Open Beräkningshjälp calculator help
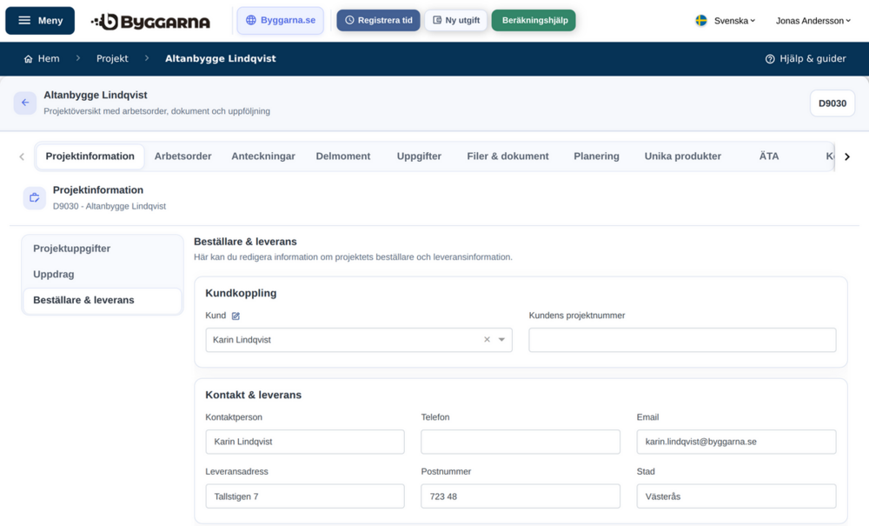The width and height of the screenshot is (869, 526). pyautogui.click(x=534, y=21)
